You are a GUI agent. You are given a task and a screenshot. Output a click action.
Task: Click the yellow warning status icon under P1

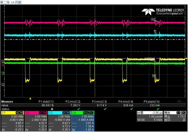[x=52, y=109]
